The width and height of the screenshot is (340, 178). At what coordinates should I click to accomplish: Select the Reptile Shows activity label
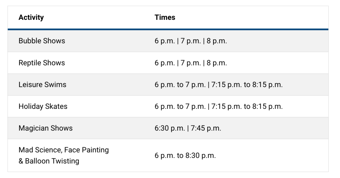[x=42, y=63]
